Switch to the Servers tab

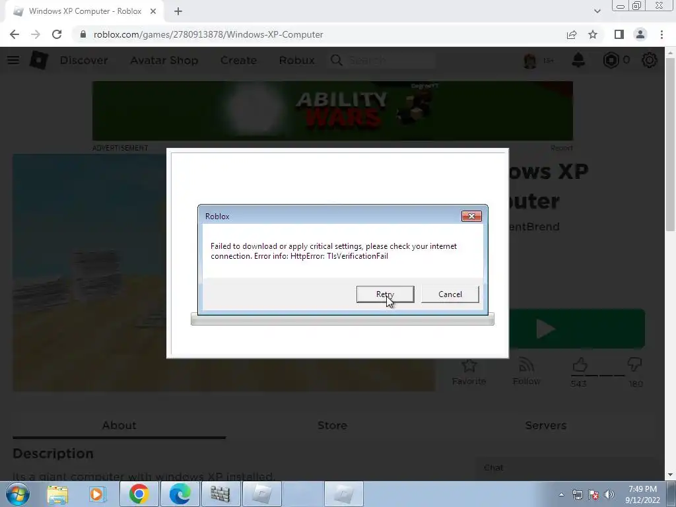(545, 426)
